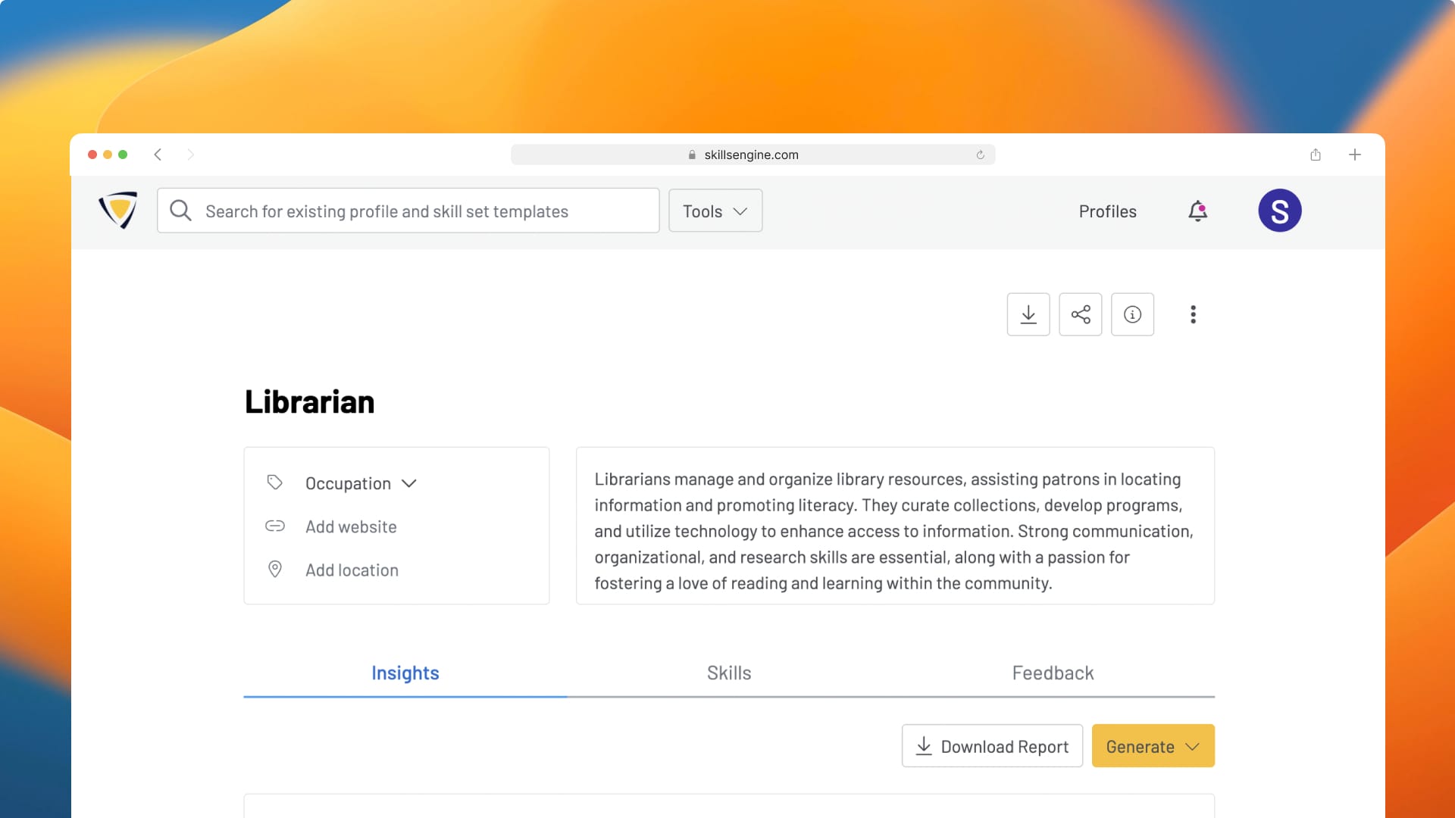Open the Tools dropdown menu
The width and height of the screenshot is (1455, 818).
(715, 211)
